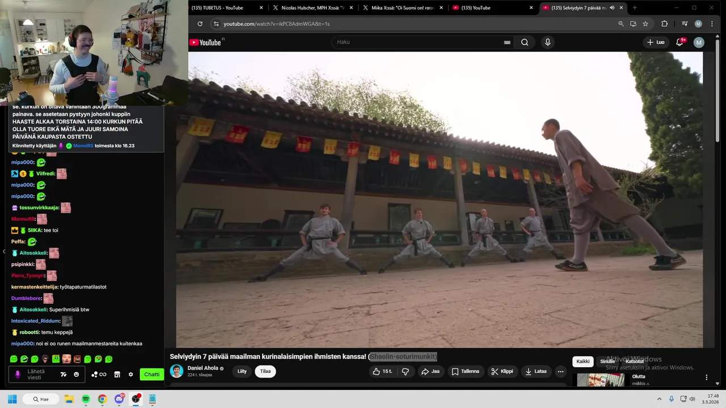
Task: Open File Explorer from taskbar
Action: click(69, 399)
